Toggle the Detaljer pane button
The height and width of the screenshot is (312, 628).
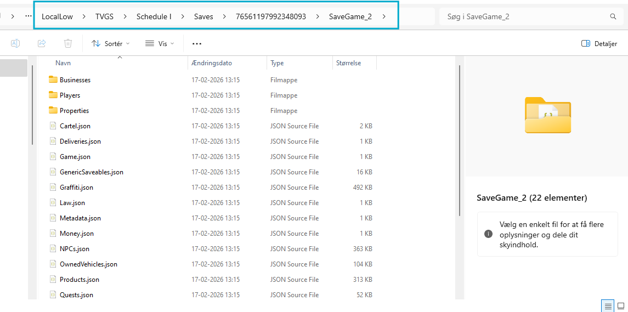click(599, 43)
